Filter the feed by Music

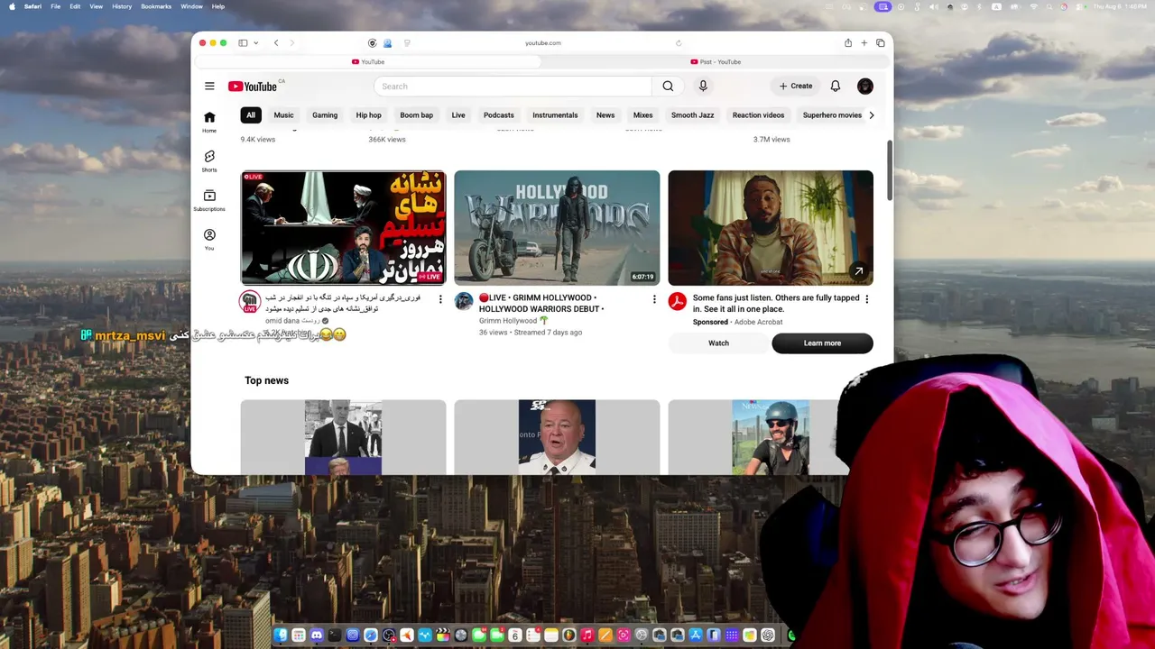click(x=284, y=115)
